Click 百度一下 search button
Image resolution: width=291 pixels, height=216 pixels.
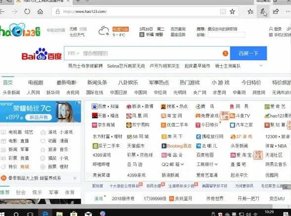(x=248, y=53)
